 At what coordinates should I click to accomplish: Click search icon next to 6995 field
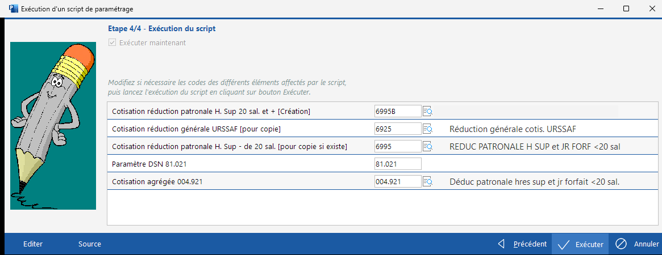[428, 146]
